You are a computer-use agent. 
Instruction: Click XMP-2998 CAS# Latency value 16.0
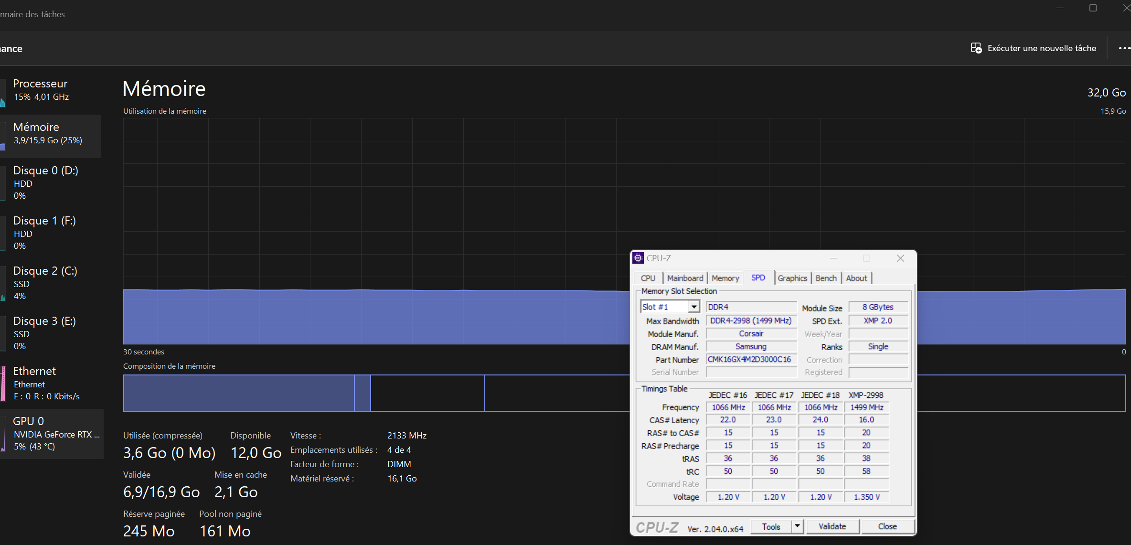pyautogui.click(x=866, y=419)
